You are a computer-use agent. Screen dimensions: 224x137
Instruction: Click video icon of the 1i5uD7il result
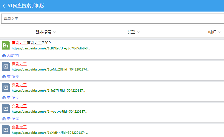(6, 87)
